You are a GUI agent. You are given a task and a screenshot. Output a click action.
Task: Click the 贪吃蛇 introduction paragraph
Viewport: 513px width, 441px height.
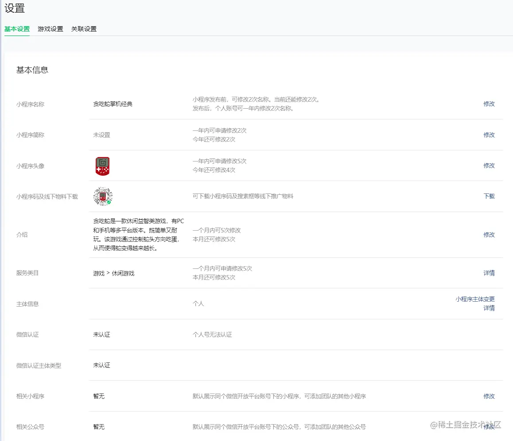click(x=139, y=235)
